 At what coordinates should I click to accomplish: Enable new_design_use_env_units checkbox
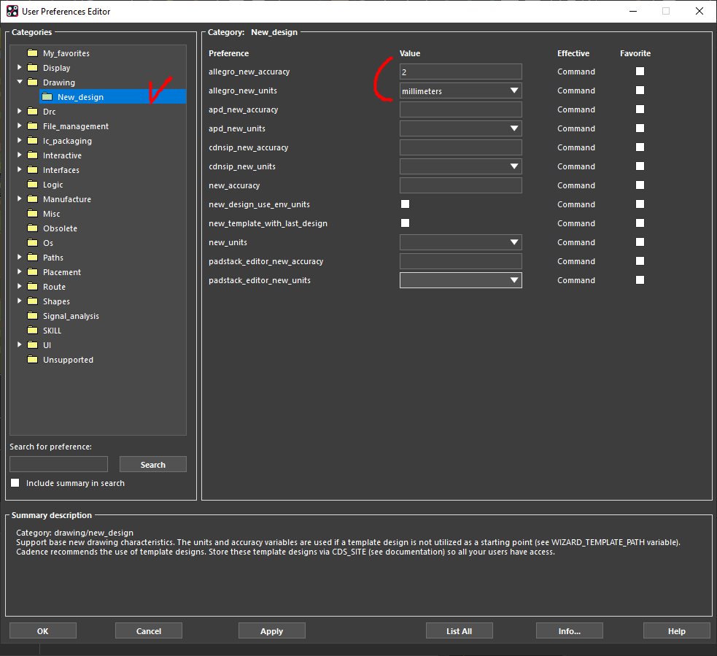[x=405, y=204]
